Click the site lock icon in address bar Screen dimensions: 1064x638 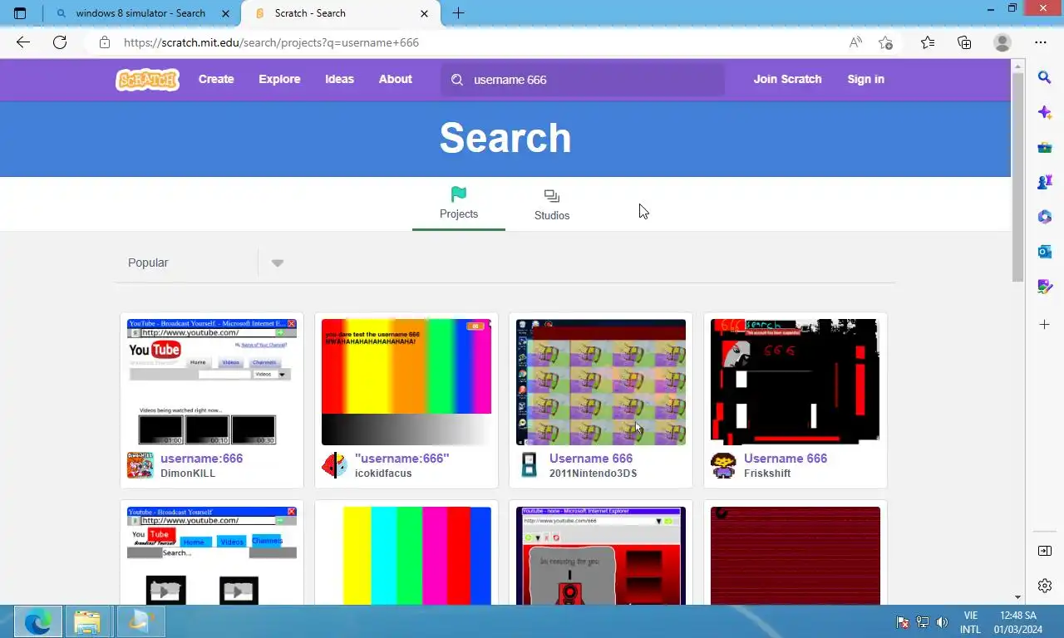104,42
